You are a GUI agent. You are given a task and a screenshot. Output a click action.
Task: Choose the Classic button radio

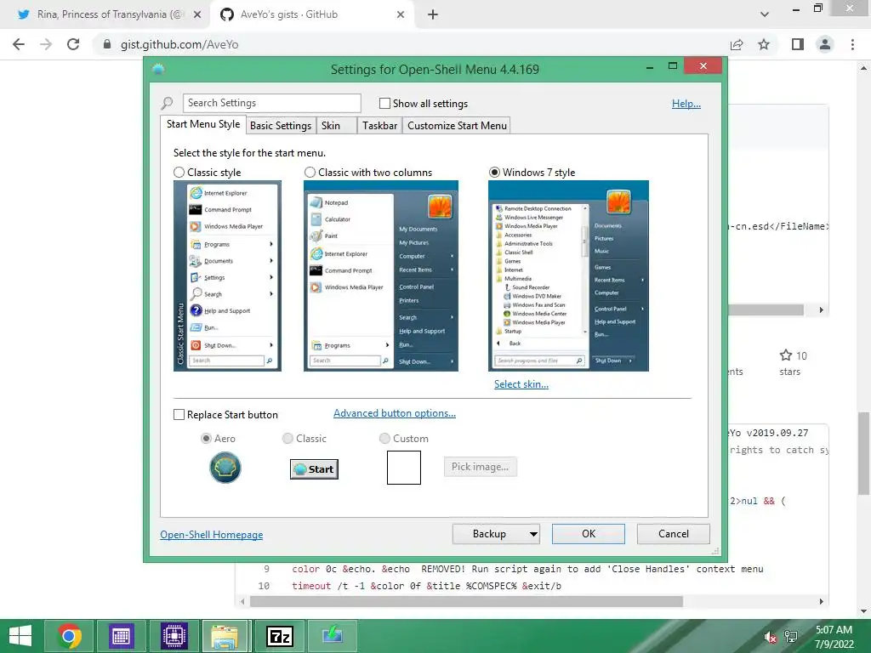(287, 439)
